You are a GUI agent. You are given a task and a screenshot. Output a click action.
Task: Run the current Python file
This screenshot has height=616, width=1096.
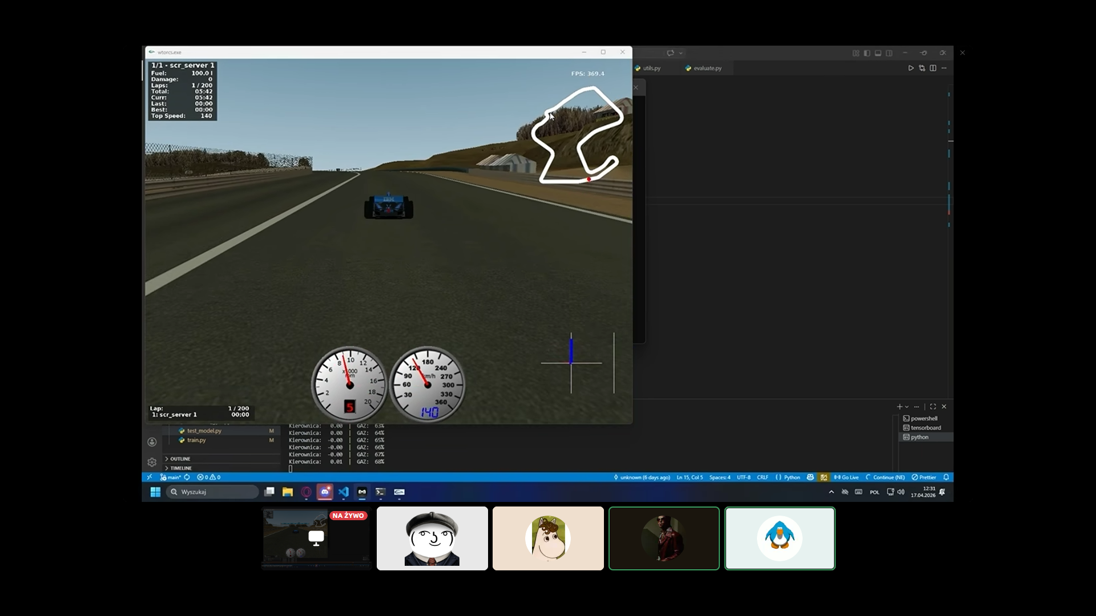(x=911, y=68)
